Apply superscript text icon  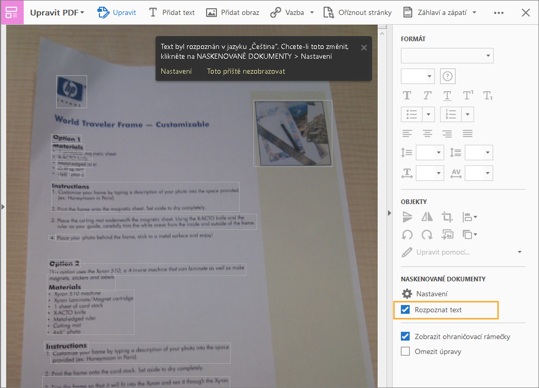click(468, 95)
